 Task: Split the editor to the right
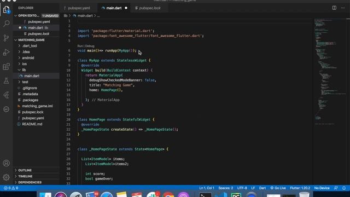pos(334,8)
